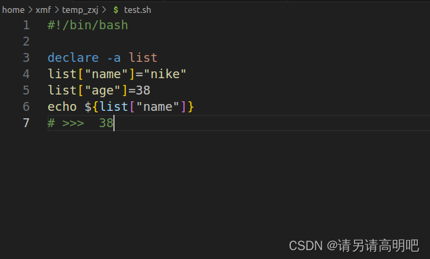The image size is (430, 259).
Task: Click the "age" key on line 5
Action: pos(102,90)
